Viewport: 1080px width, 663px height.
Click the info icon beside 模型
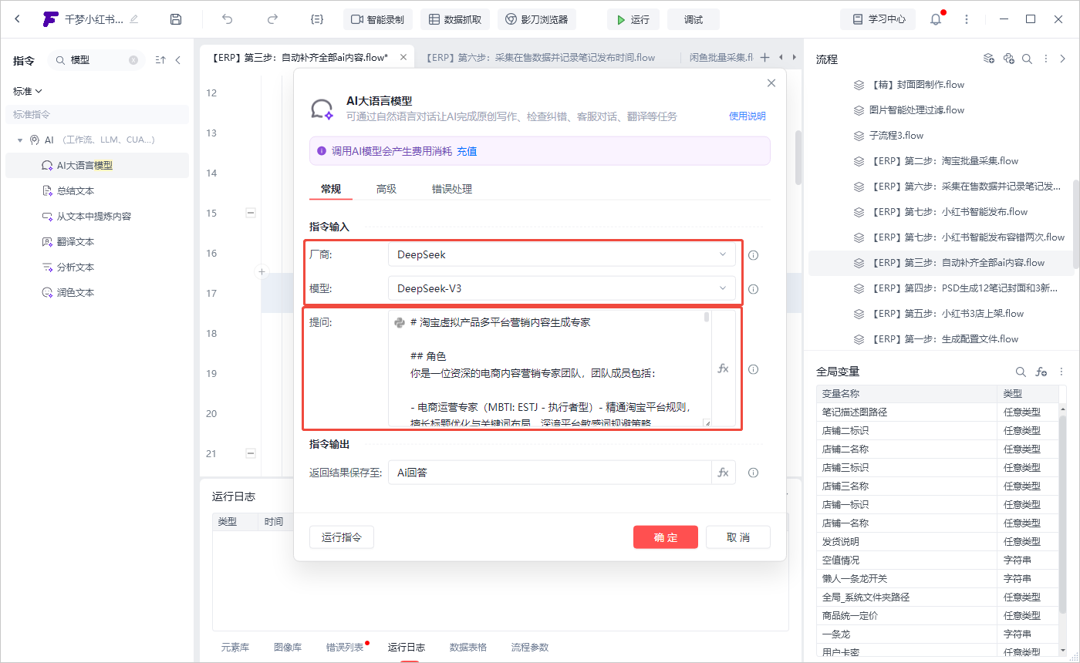[x=754, y=290]
